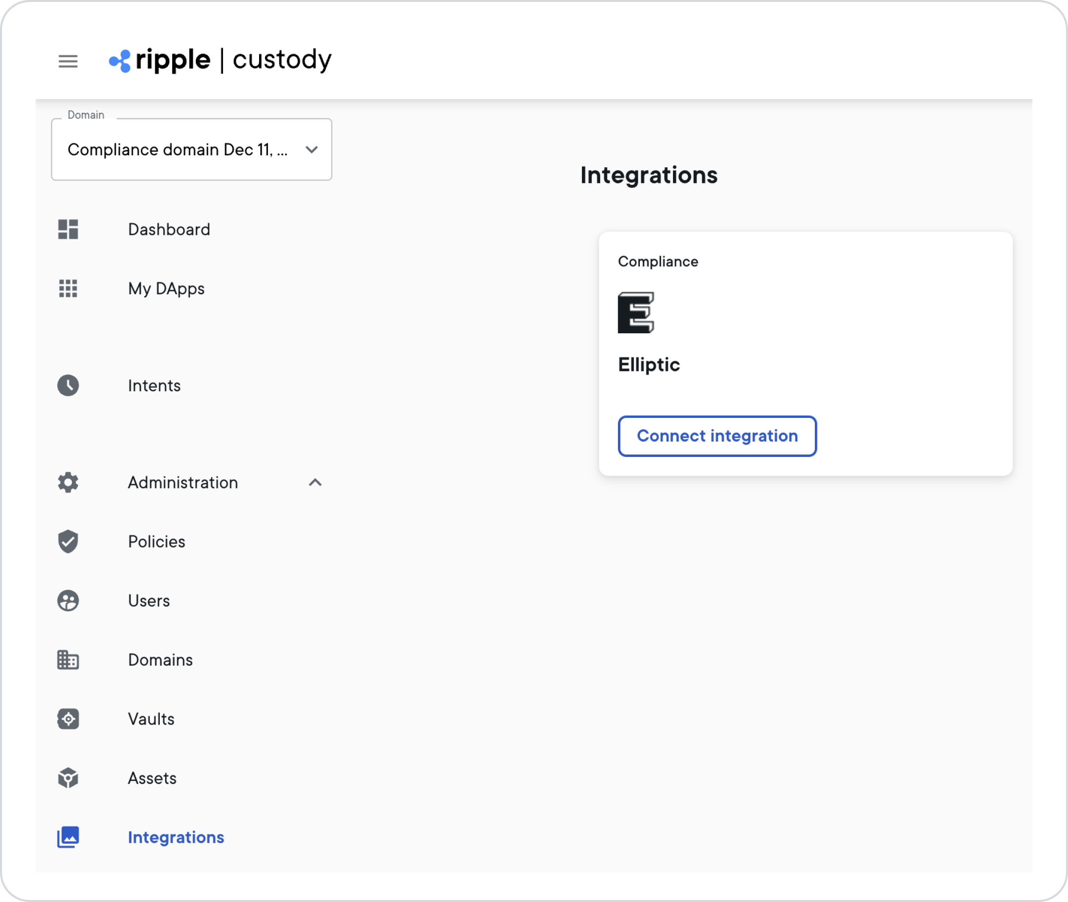Image resolution: width=1068 pixels, height=902 pixels.
Task: Click the Ripple logo icon
Action: [x=120, y=61]
